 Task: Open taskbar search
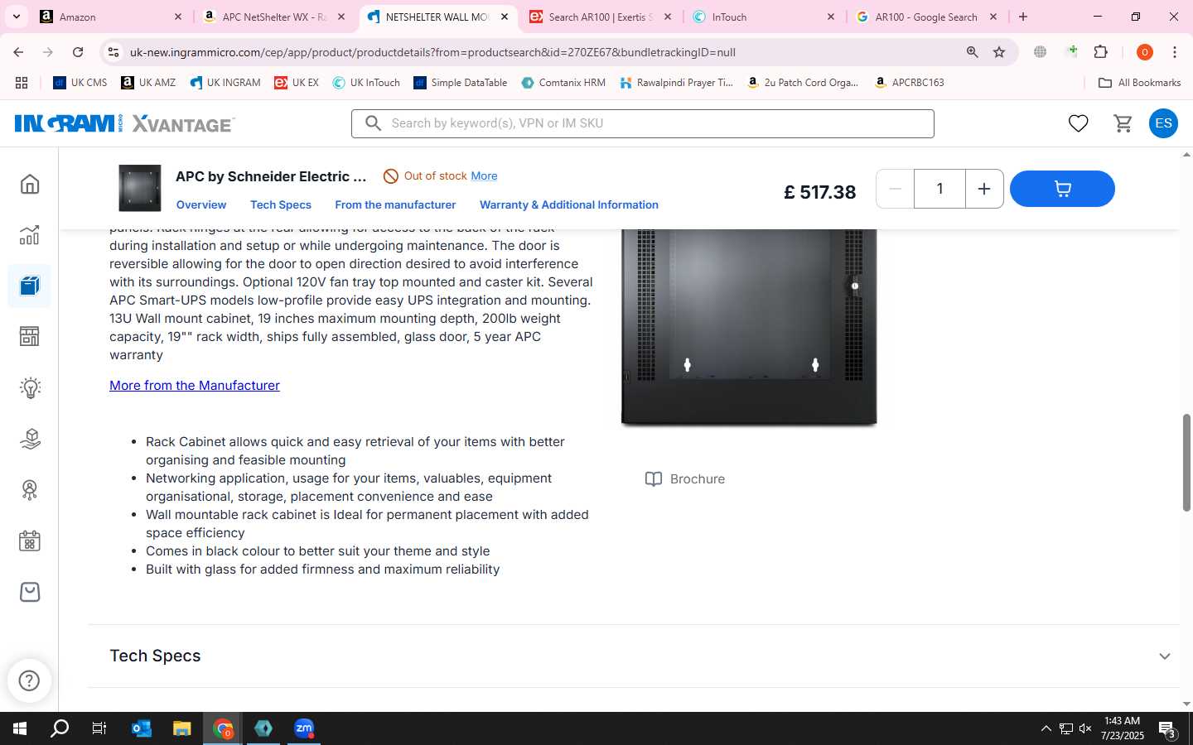pos(60,728)
